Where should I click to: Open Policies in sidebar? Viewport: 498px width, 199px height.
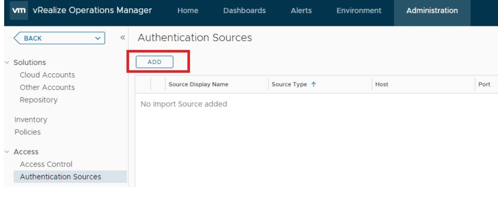[x=28, y=132]
